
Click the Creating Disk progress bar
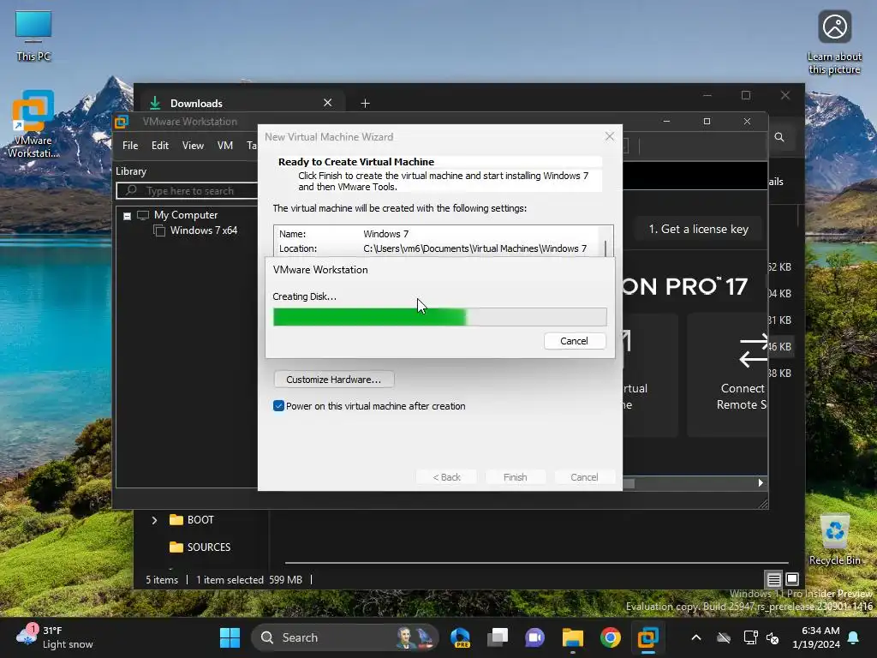tap(439, 317)
